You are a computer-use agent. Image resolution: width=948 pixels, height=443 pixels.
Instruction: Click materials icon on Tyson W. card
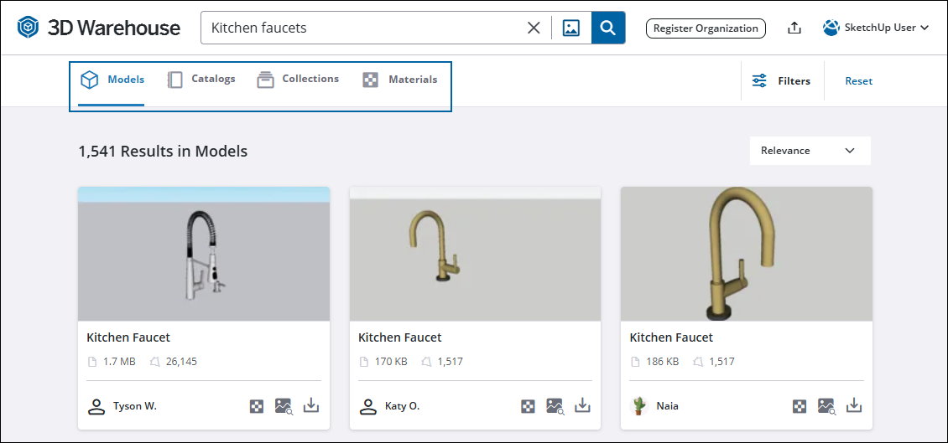tap(257, 406)
